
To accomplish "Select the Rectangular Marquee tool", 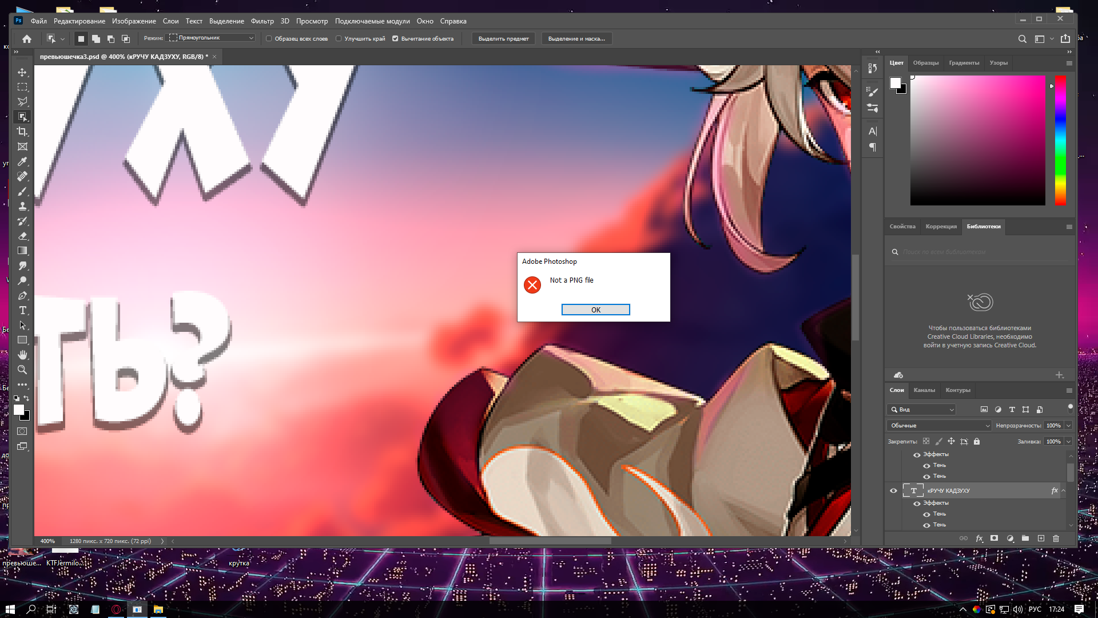I will tap(22, 87).
